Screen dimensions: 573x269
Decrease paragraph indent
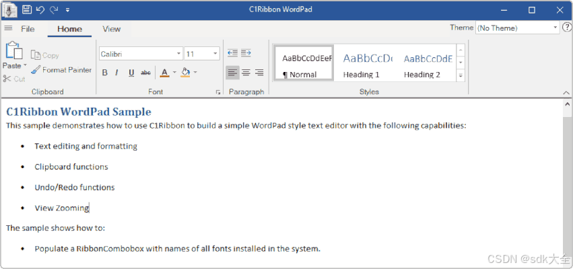(x=232, y=53)
